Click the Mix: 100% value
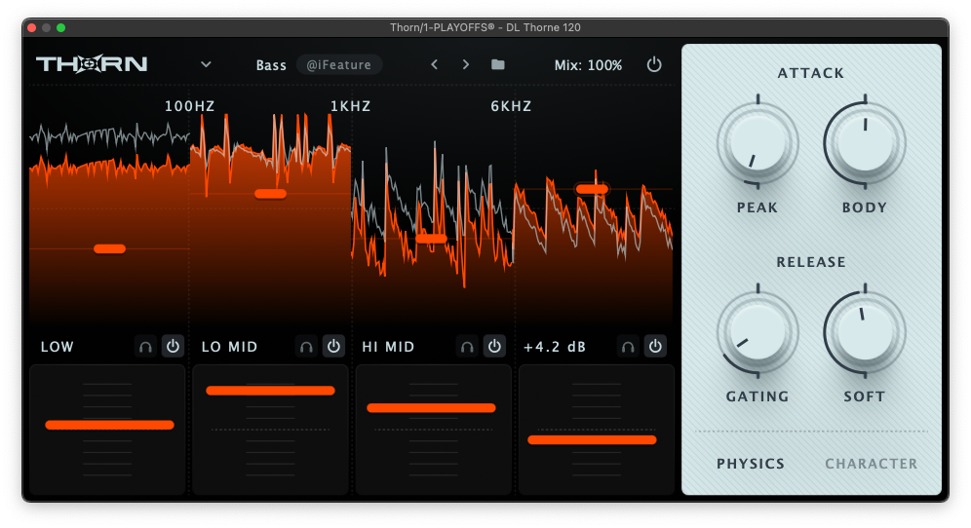 click(x=588, y=65)
